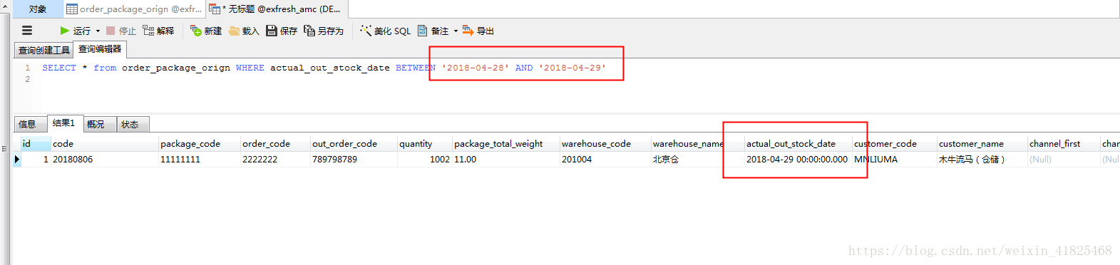
Task: Switch to Query Editor tab
Action: pos(100,49)
